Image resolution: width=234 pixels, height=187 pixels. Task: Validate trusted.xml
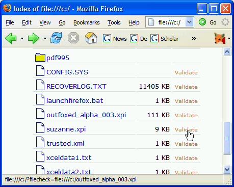point(186,144)
